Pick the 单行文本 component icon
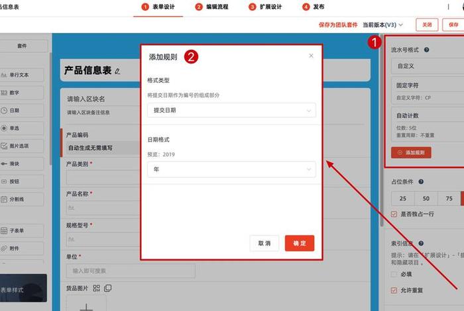This screenshot has width=464, height=311. [4, 75]
